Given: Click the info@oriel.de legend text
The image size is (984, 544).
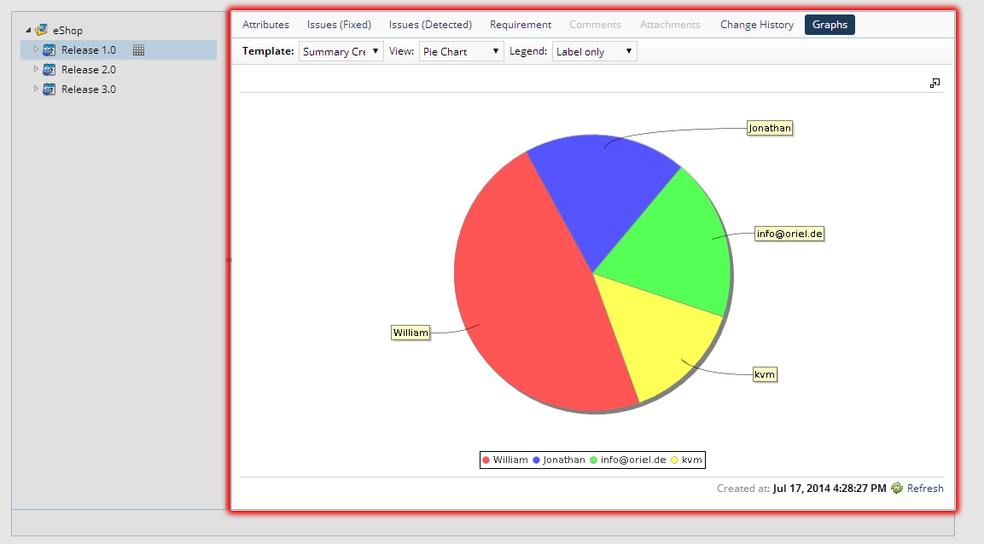Looking at the screenshot, I should [x=633, y=460].
